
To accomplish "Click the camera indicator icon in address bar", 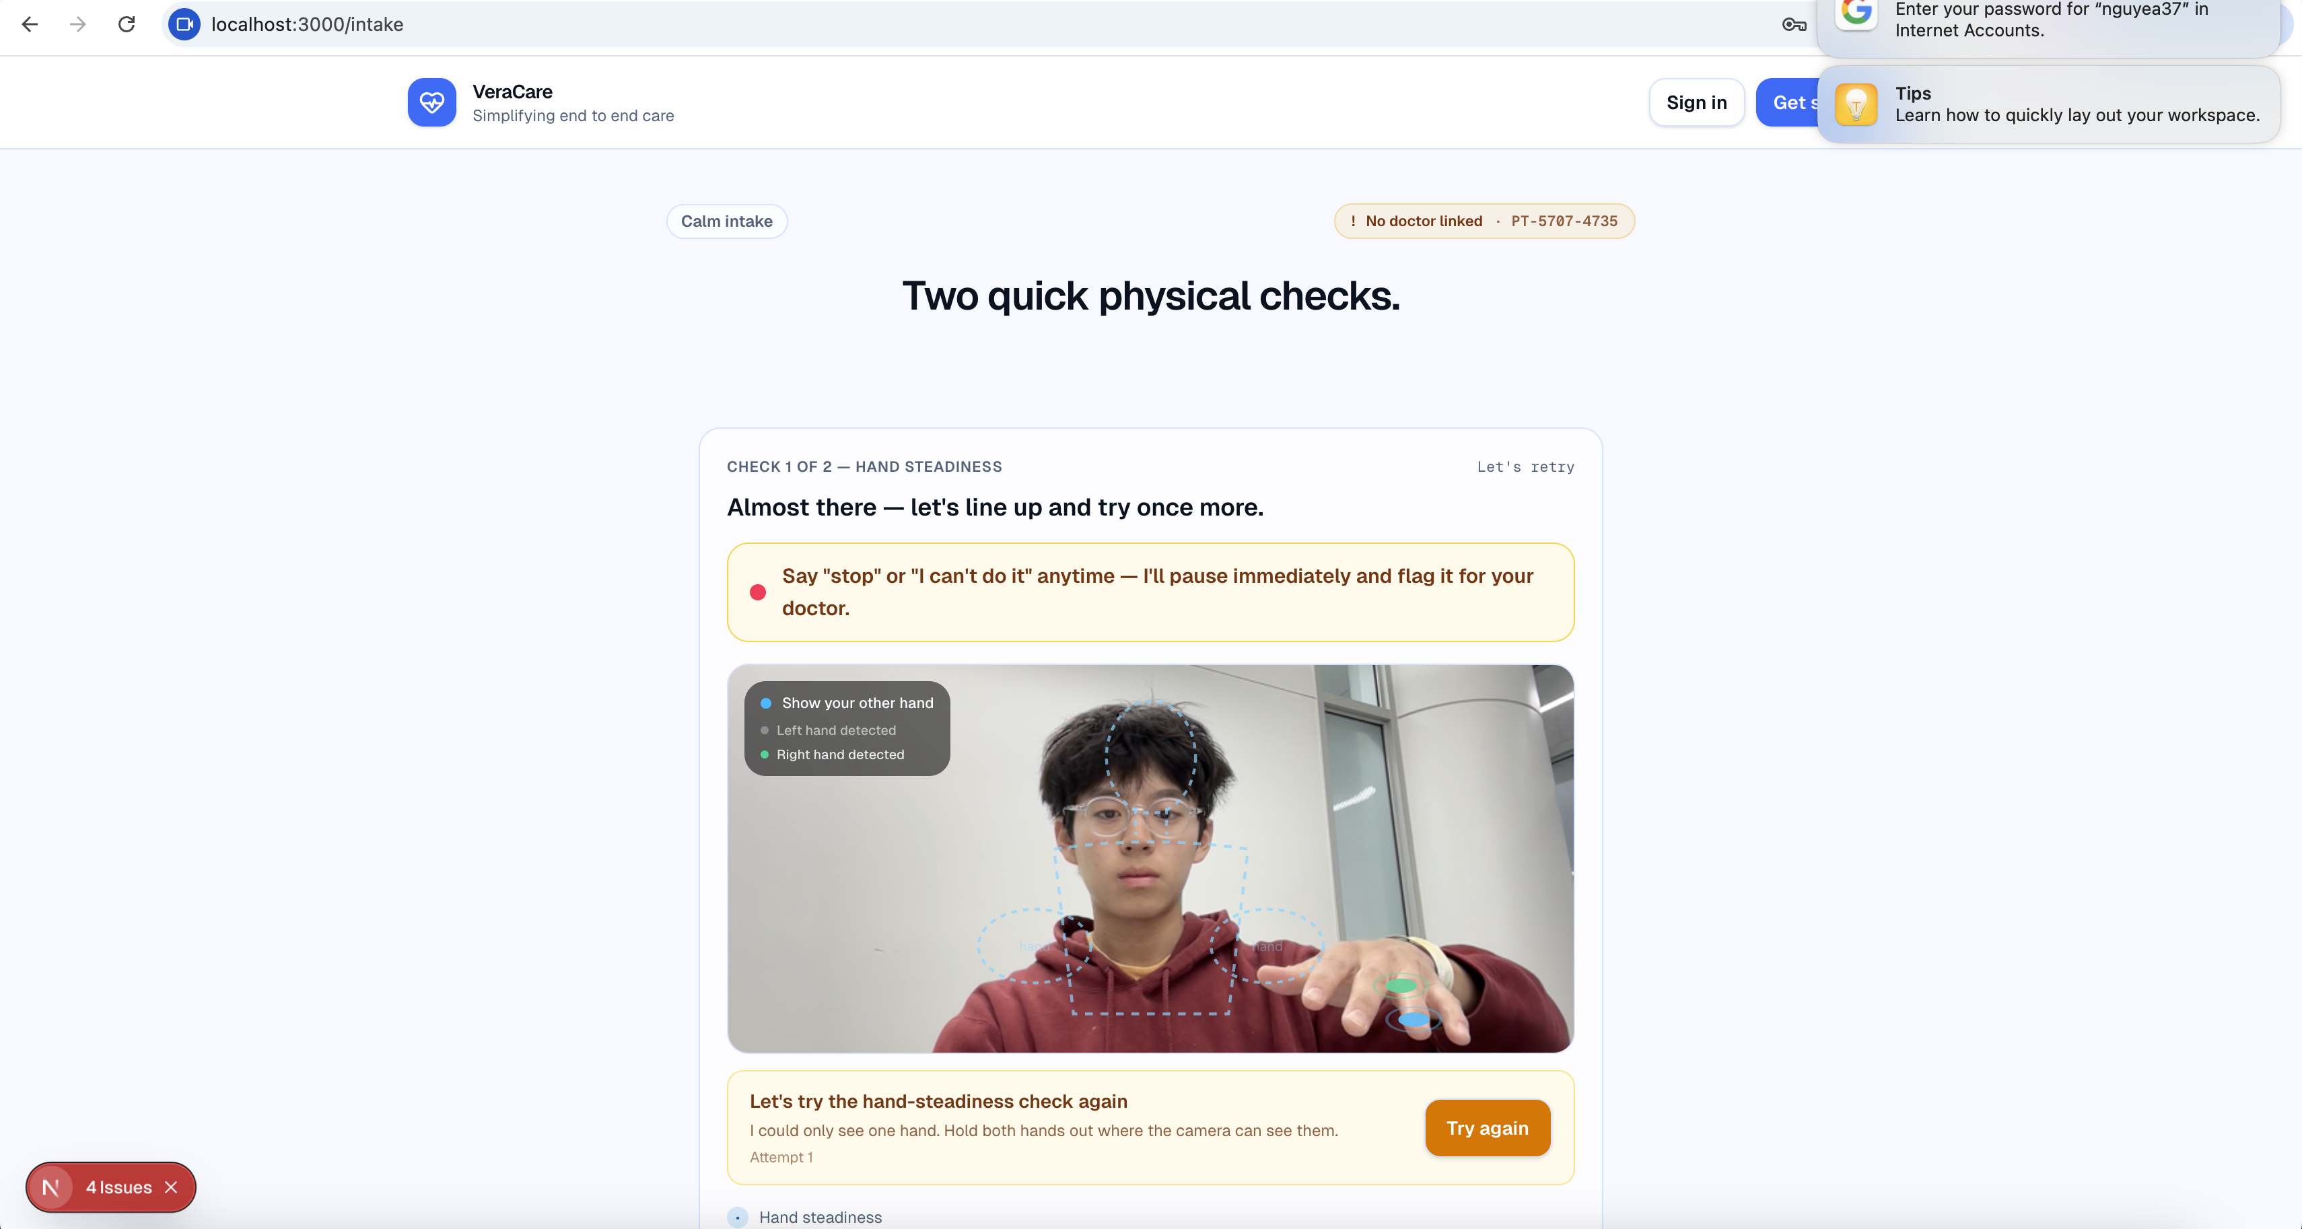I will click(184, 24).
